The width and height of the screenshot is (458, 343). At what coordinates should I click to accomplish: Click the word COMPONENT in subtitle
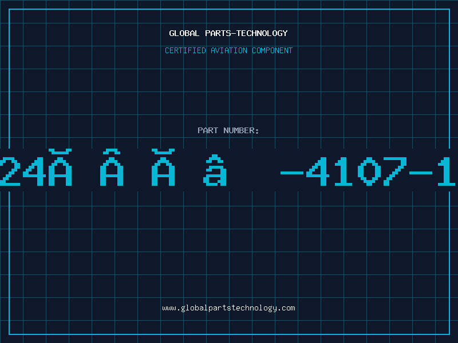click(x=272, y=50)
